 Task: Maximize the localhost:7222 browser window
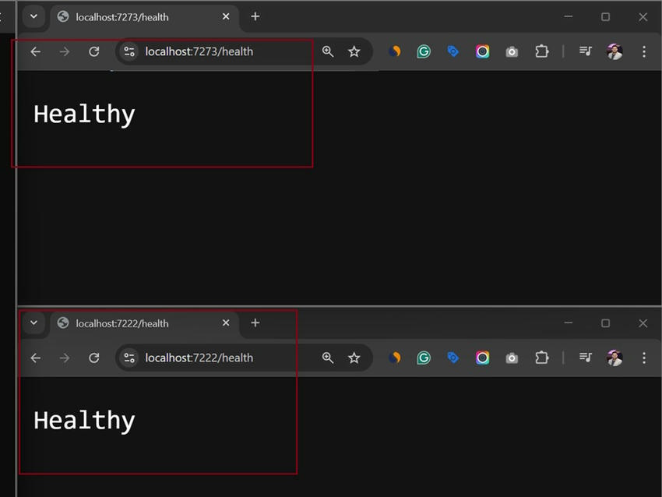605,323
